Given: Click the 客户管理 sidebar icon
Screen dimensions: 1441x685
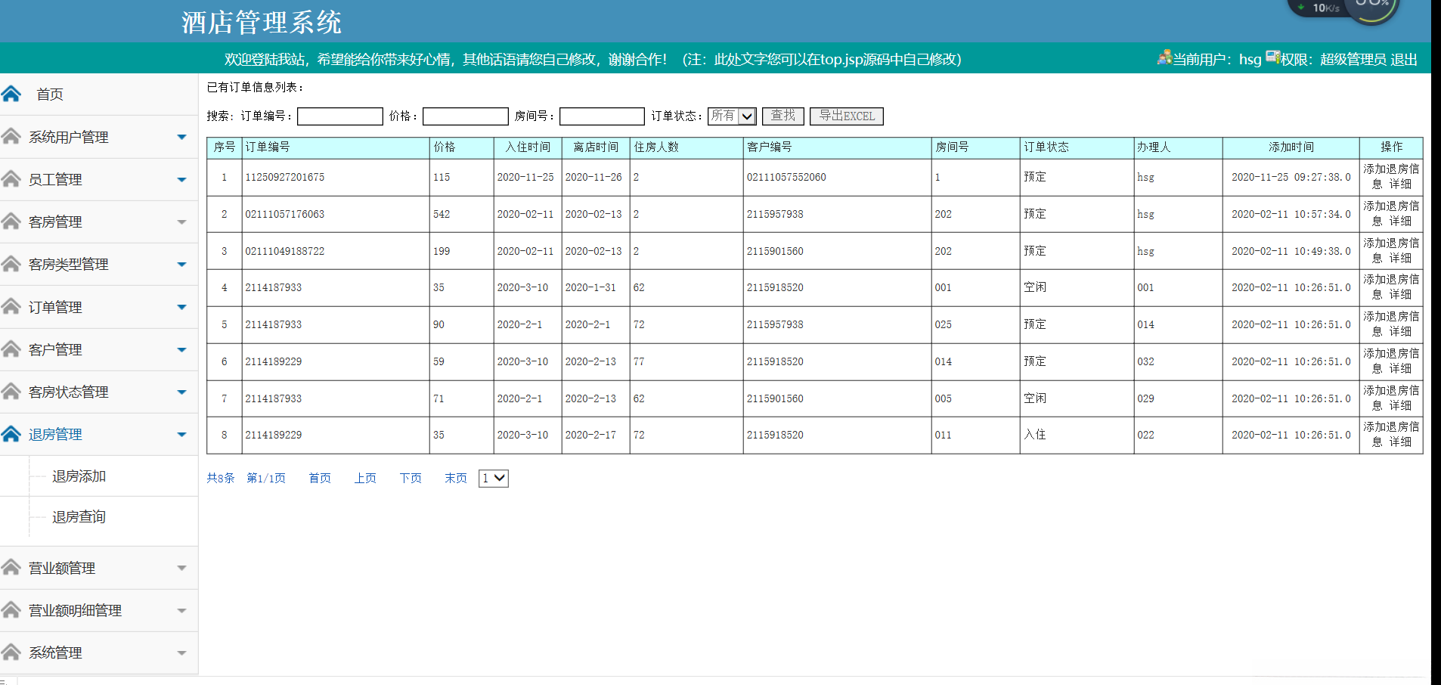Looking at the screenshot, I should click(x=11, y=349).
